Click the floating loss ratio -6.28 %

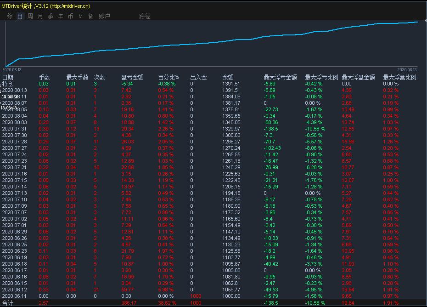pyautogui.click(x=314, y=167)
